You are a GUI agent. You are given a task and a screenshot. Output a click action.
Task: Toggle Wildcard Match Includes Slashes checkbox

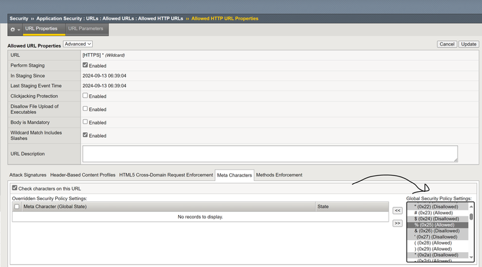coord(85,135)
